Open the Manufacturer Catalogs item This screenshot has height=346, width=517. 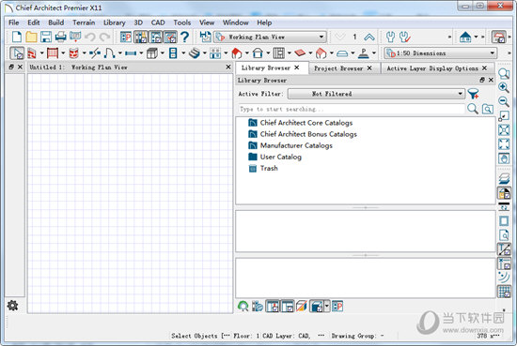[296, 145]
